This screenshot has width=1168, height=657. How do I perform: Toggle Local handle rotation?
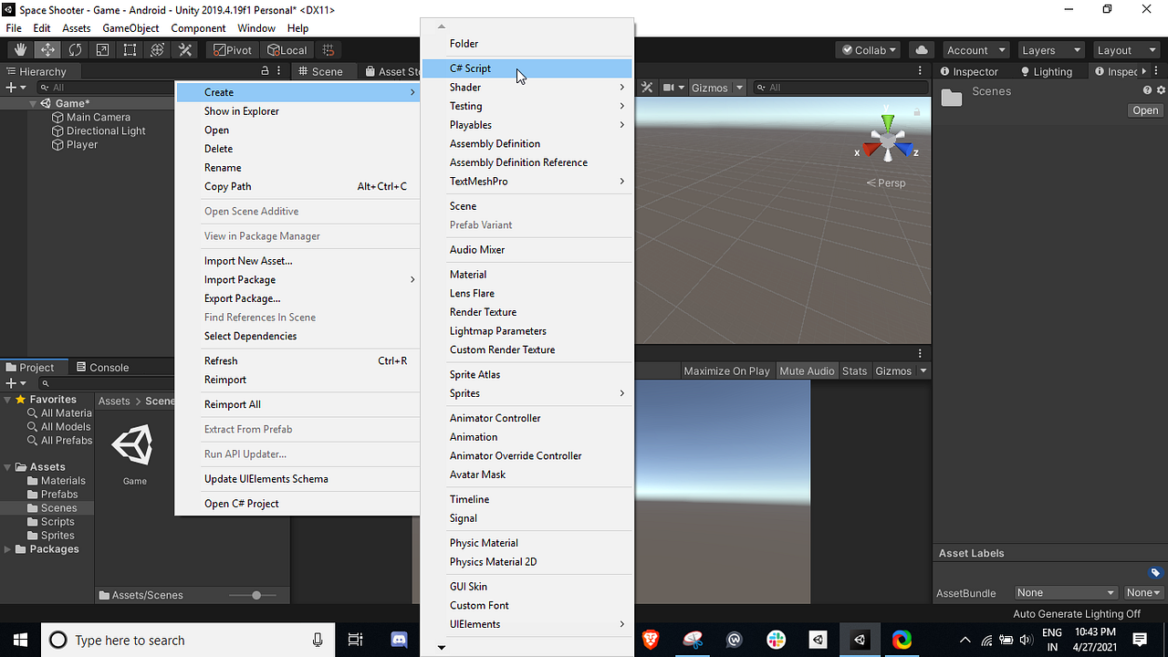click(x=288, y=50)
